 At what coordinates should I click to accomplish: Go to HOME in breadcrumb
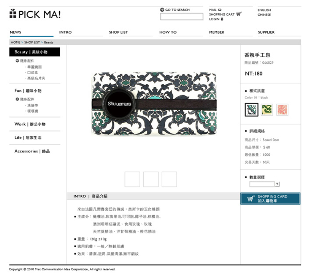point(16,42)
